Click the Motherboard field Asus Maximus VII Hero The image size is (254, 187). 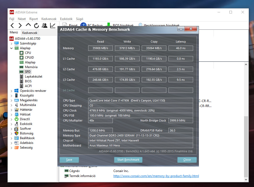[141, 145]
